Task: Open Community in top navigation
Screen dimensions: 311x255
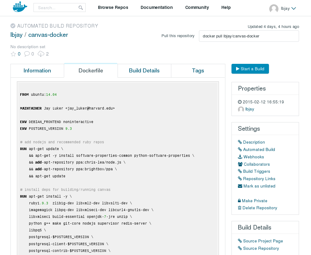Action: pyautogui.click(x=197, y=8)
